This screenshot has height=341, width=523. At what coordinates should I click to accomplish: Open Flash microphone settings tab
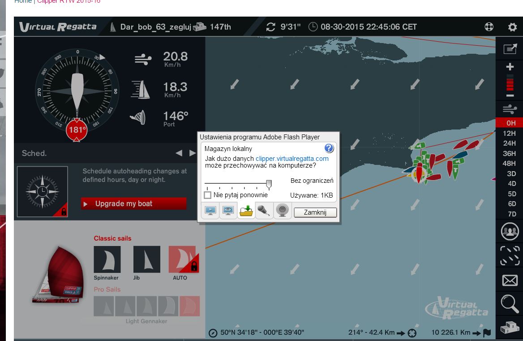coord(264,211)
